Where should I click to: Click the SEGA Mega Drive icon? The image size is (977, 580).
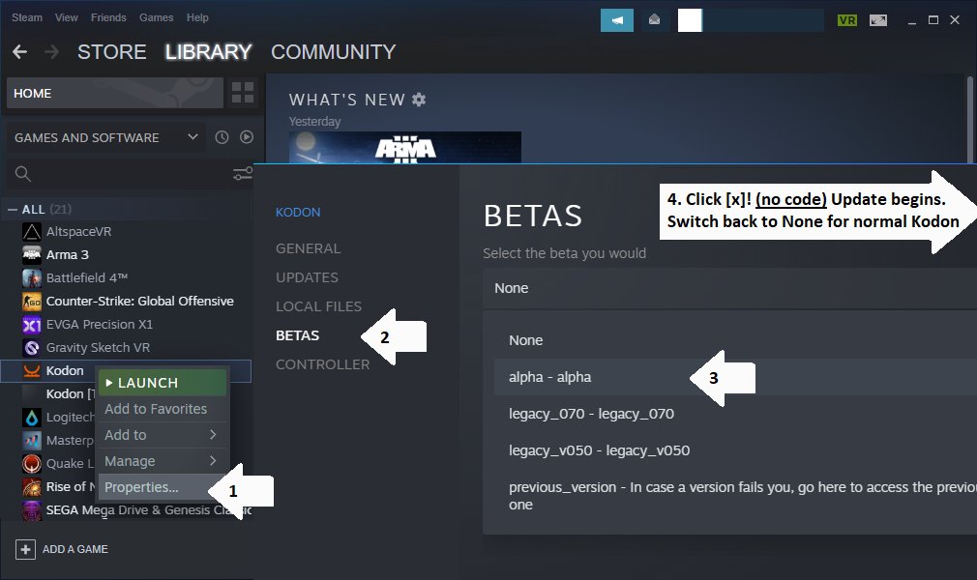tap(32, 510)
